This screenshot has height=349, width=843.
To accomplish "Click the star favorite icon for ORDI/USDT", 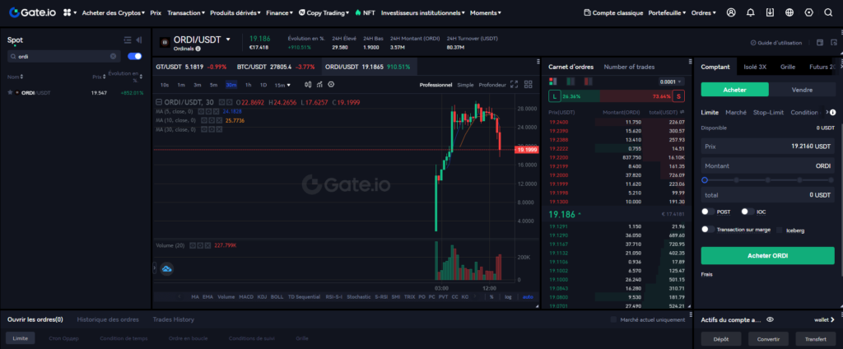I will [10, 92].
